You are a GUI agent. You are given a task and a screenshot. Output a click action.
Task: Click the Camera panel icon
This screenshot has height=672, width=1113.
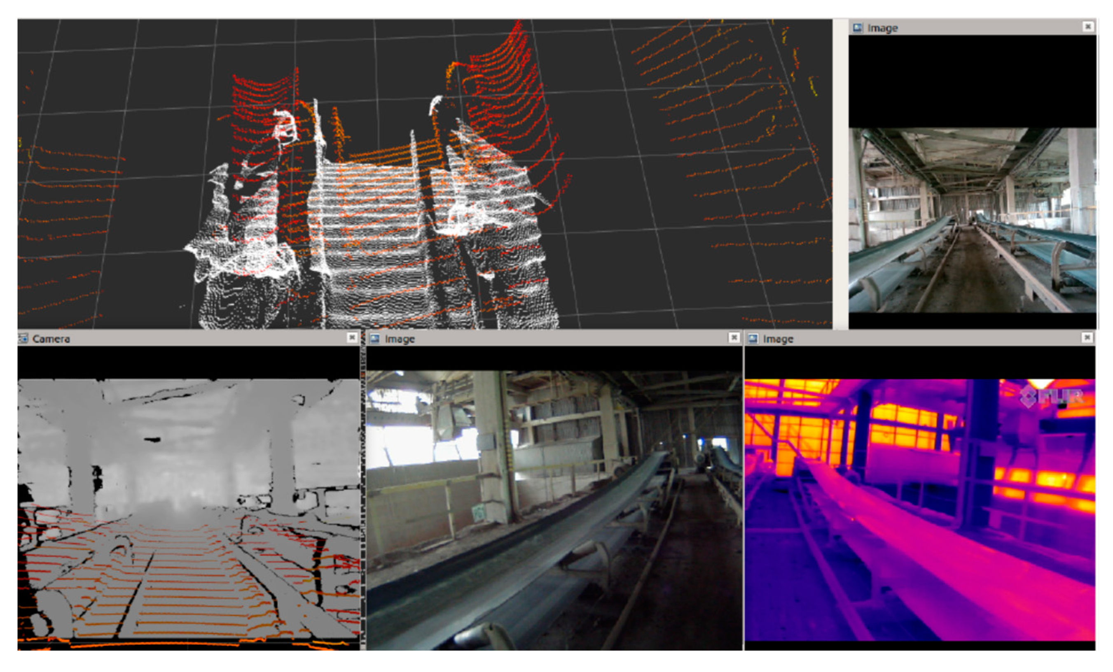pos(23,338)
